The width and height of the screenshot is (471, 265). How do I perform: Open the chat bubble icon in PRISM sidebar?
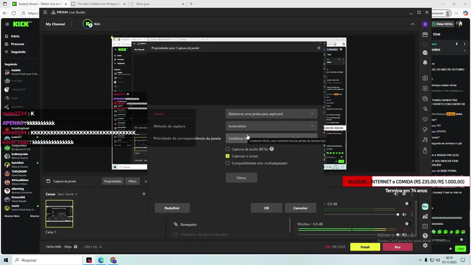[x=425, y=53]
